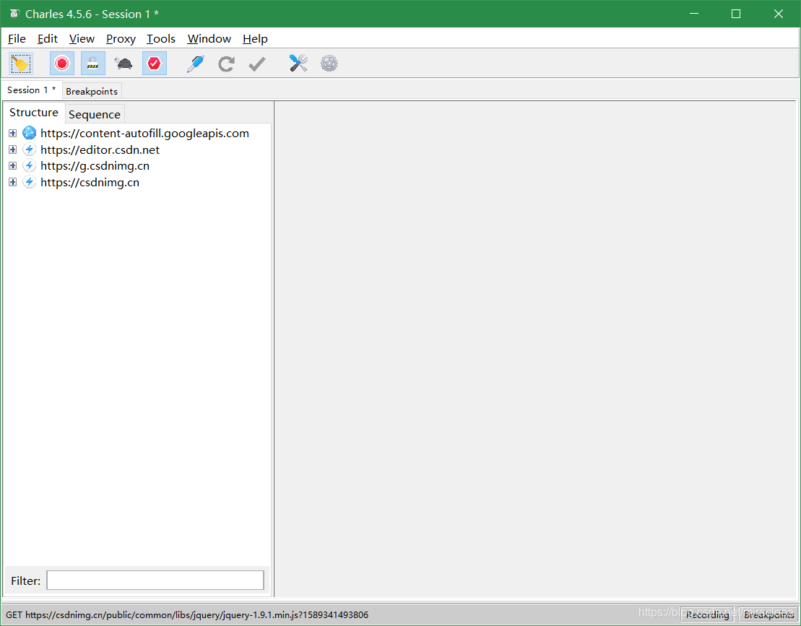
Task: Focus the Filter input field
Action: point(155,581)
